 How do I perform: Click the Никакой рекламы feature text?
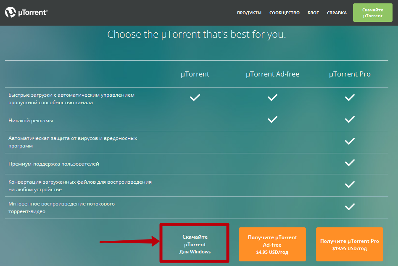tap(30, 121)
